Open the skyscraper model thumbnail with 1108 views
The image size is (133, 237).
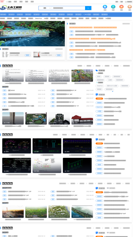[13, 118]
